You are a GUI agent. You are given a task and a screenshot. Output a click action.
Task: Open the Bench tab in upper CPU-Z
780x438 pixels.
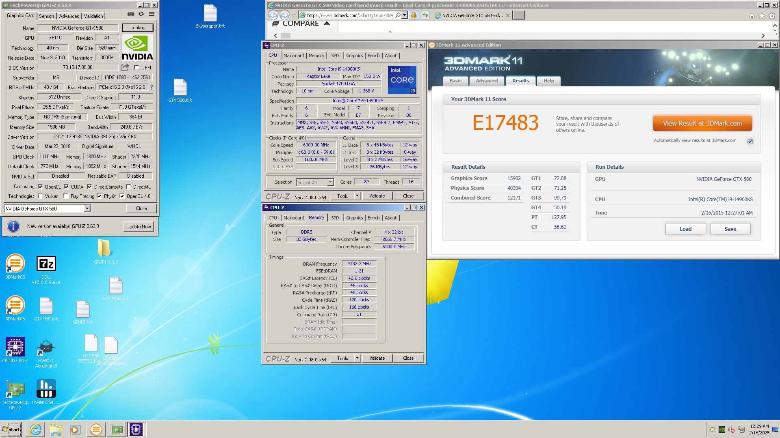pos(373,56)
